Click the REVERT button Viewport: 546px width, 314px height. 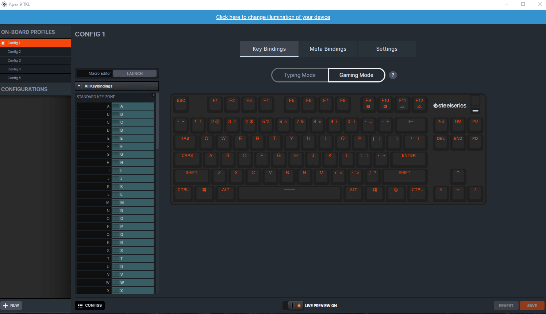pos(506,306)
